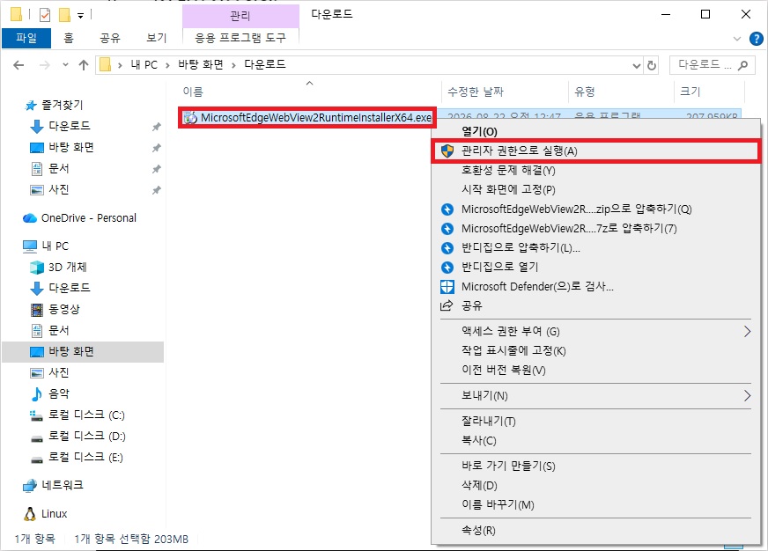Click the Linux penguin icon

pos(30,514)
